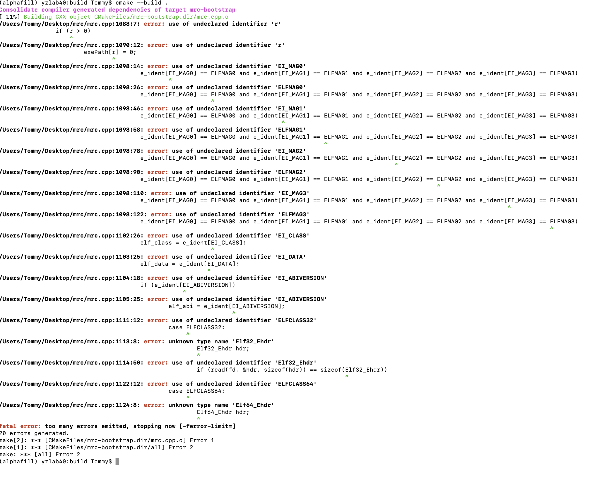The height and width of the screenshot is (480, 612).
Task: Click the make[1] Error 2 line
Action: [x=97, y=447]
